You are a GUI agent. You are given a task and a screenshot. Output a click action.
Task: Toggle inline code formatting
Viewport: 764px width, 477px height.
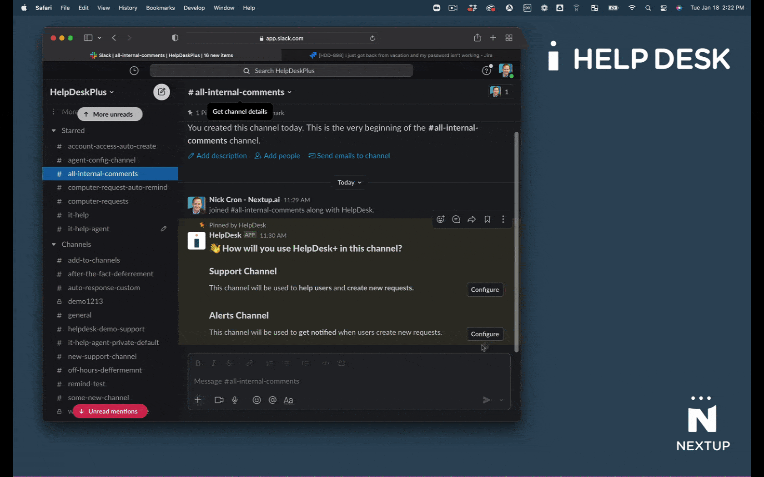coord(326,363)
